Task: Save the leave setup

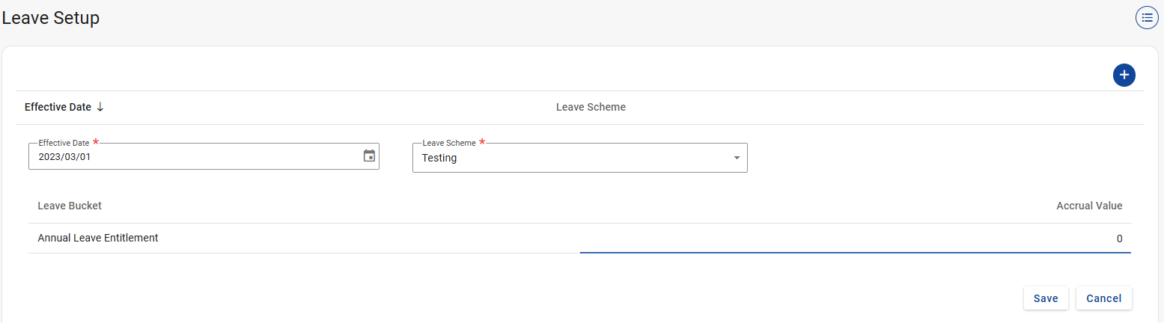Action: pyautogui.click(x=1046, y=298)
